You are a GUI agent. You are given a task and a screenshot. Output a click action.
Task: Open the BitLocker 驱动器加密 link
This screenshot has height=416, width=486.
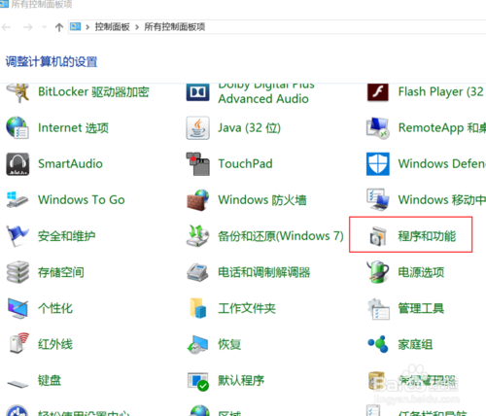(x=93, y=92)
